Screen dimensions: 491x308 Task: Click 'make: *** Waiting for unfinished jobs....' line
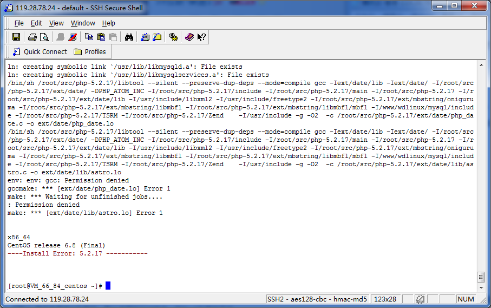[x=85, y=196]
